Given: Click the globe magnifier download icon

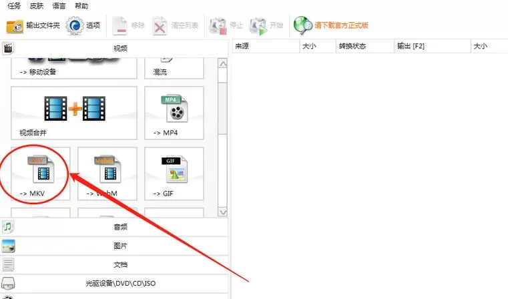Looking at the screenshot, I should click(x=302, y=25).
